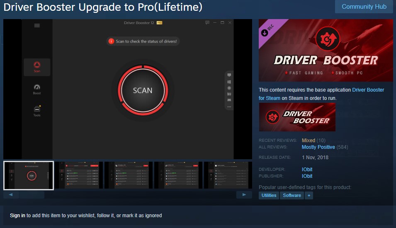Viewport: 396px width, 228px height.
Task: Click the hamburger menu in Driver Booster
Action: tap(37, 26)
